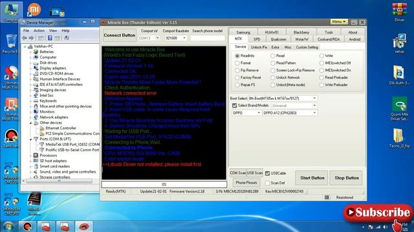This screenshot has height=232, width=414.
Task: Click network icon in system tray
Action: coord(378,227)
